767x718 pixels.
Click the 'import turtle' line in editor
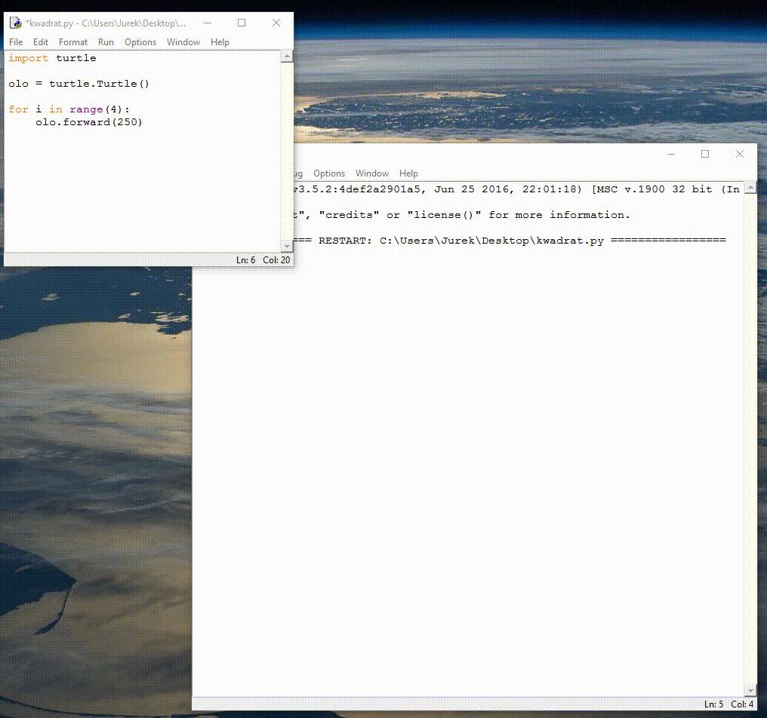click(x=52, y=58)
